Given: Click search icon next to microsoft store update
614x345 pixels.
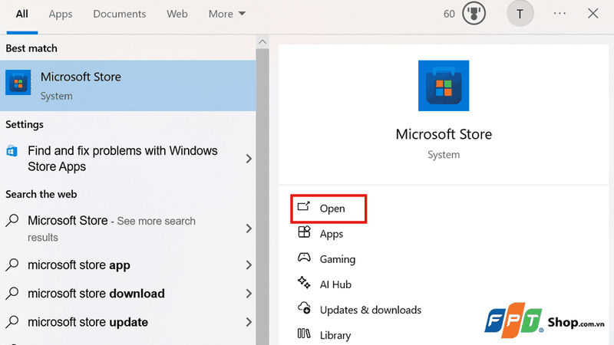Looking at the screenshot, I should click(x=12, y=322).
